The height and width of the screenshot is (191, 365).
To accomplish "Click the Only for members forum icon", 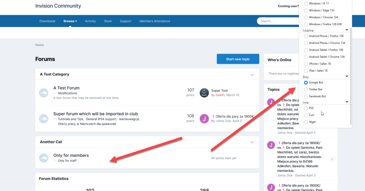I will click(x=44, y=158).
